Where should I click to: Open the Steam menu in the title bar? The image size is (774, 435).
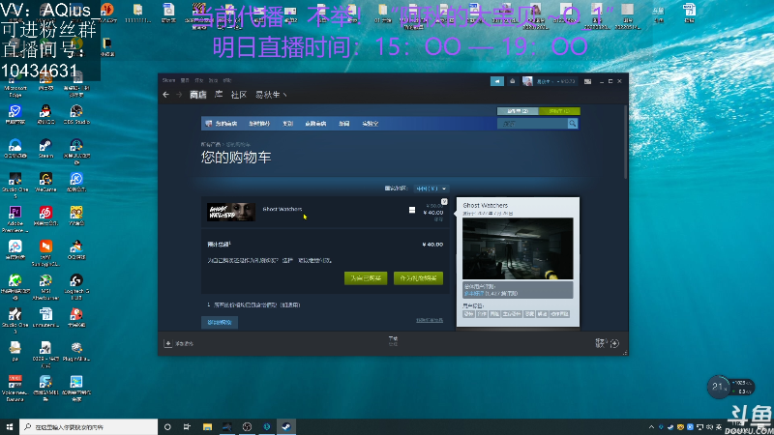click(168, 80)
